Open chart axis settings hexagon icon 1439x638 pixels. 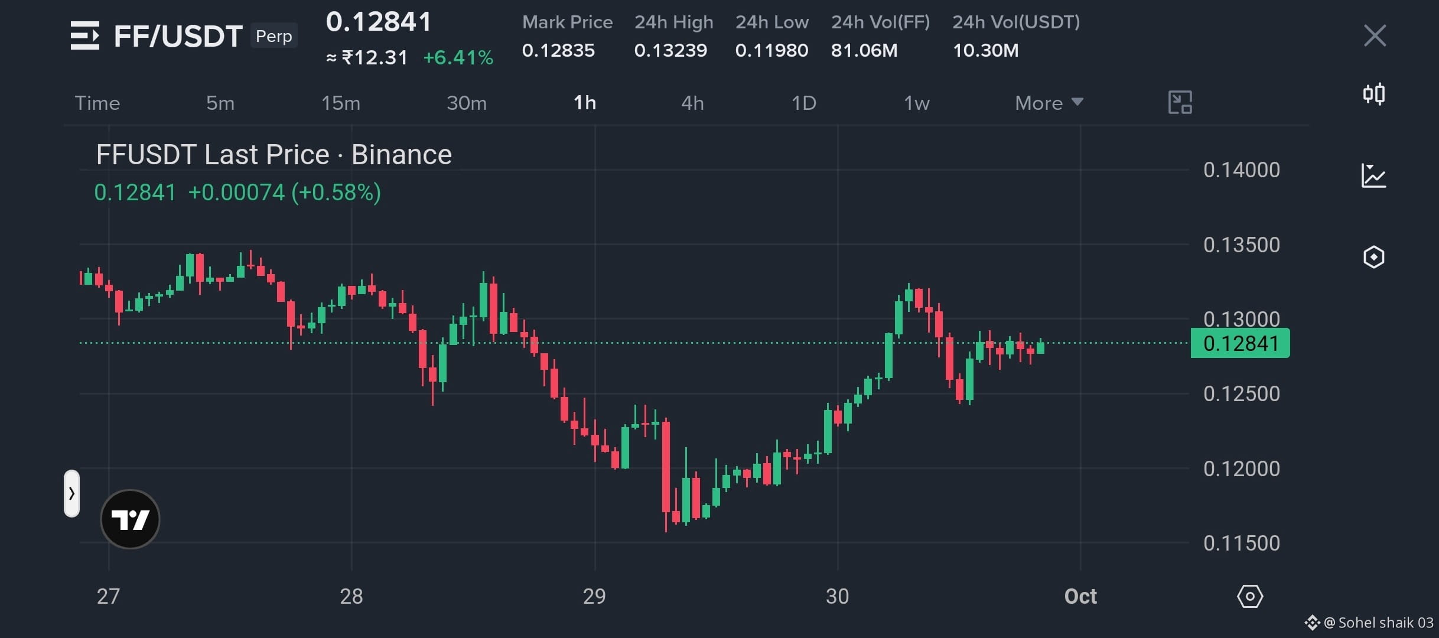pyautogui.click(x=1250, y=597)
